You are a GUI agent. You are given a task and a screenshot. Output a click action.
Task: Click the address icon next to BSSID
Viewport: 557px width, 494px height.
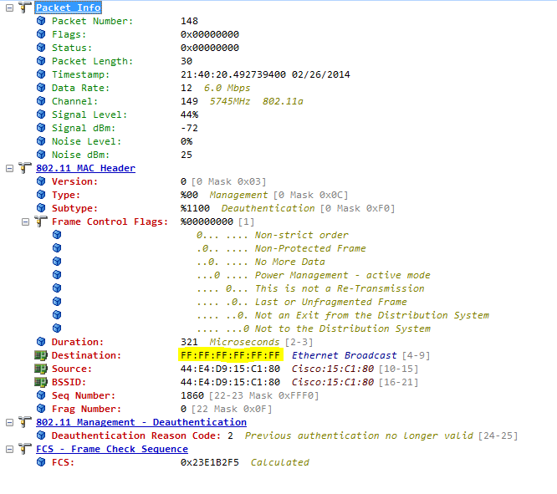coord(41,382)
